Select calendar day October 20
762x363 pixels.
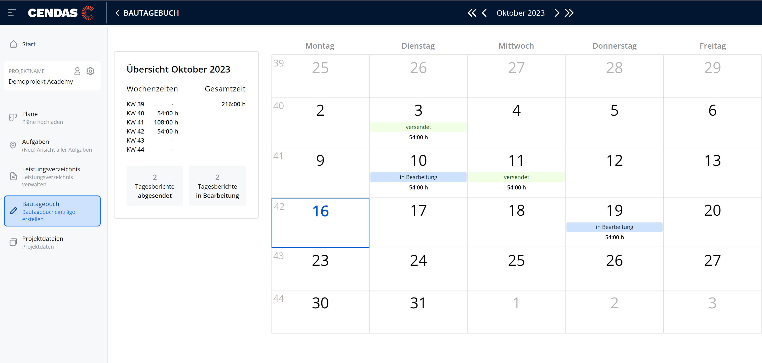tap(712, 223)
